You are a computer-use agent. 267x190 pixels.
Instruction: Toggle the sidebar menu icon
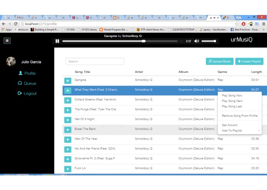pyautogui.click(x=7, y=40)
